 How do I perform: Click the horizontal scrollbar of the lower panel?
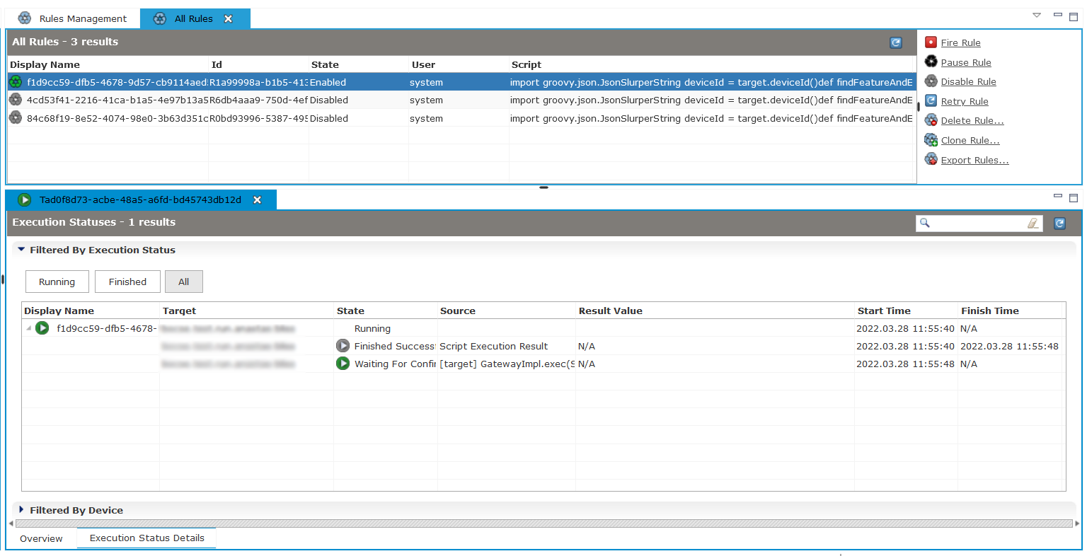click(543, 523)
